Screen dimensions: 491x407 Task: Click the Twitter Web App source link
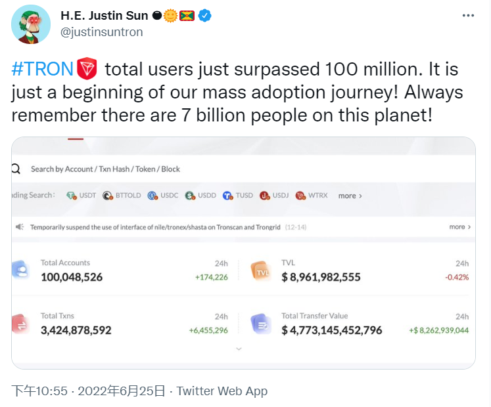(222, 391)
